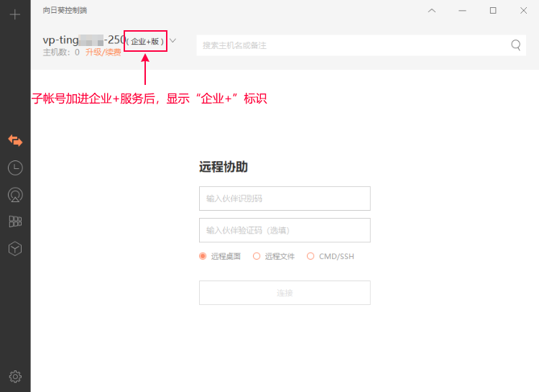The image size is (539, 392).
Task: Open the settings gear icon
Action: pos(15,376)
